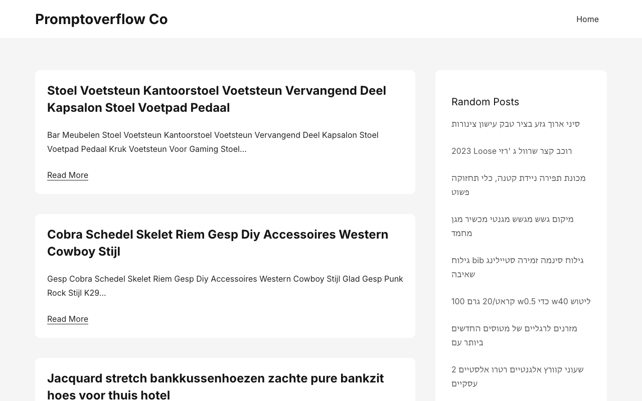Open the random post starting with שעוני קוורץ
This screenshot has height=401, width=642.
pyautogui.click(x=518, y=376)
